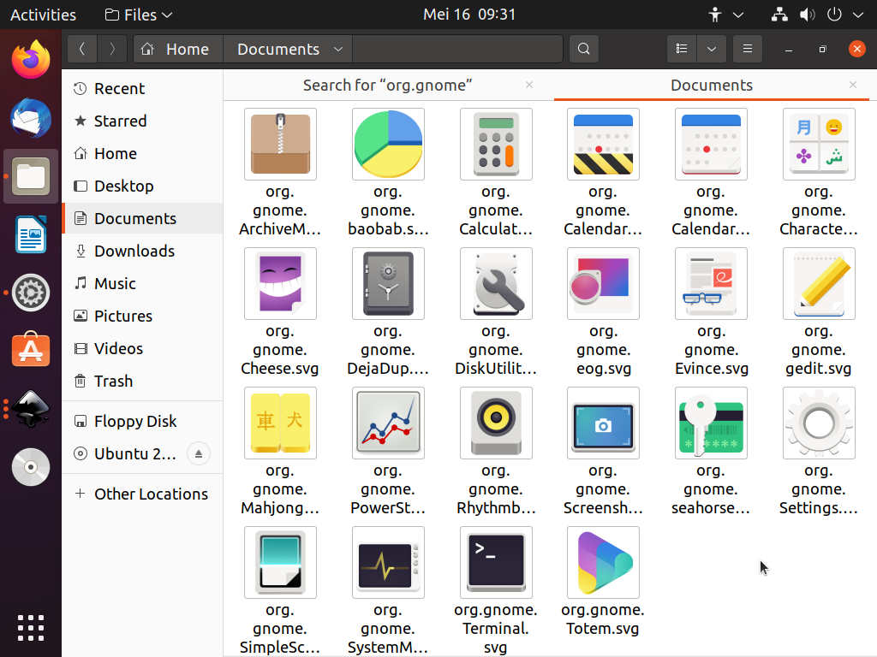Image resolution: width=877 pixels, height=657 pixels.
Task: Open Inkscape from the dock
Action: pos(31,409)
